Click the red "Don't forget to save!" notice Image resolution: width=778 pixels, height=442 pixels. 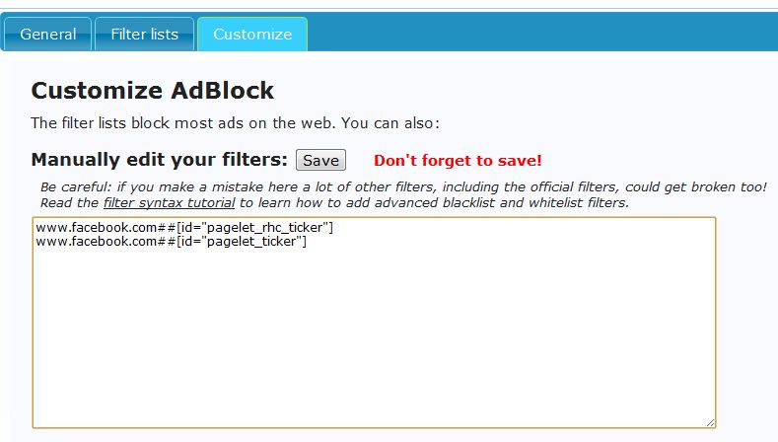coord(458,160)
